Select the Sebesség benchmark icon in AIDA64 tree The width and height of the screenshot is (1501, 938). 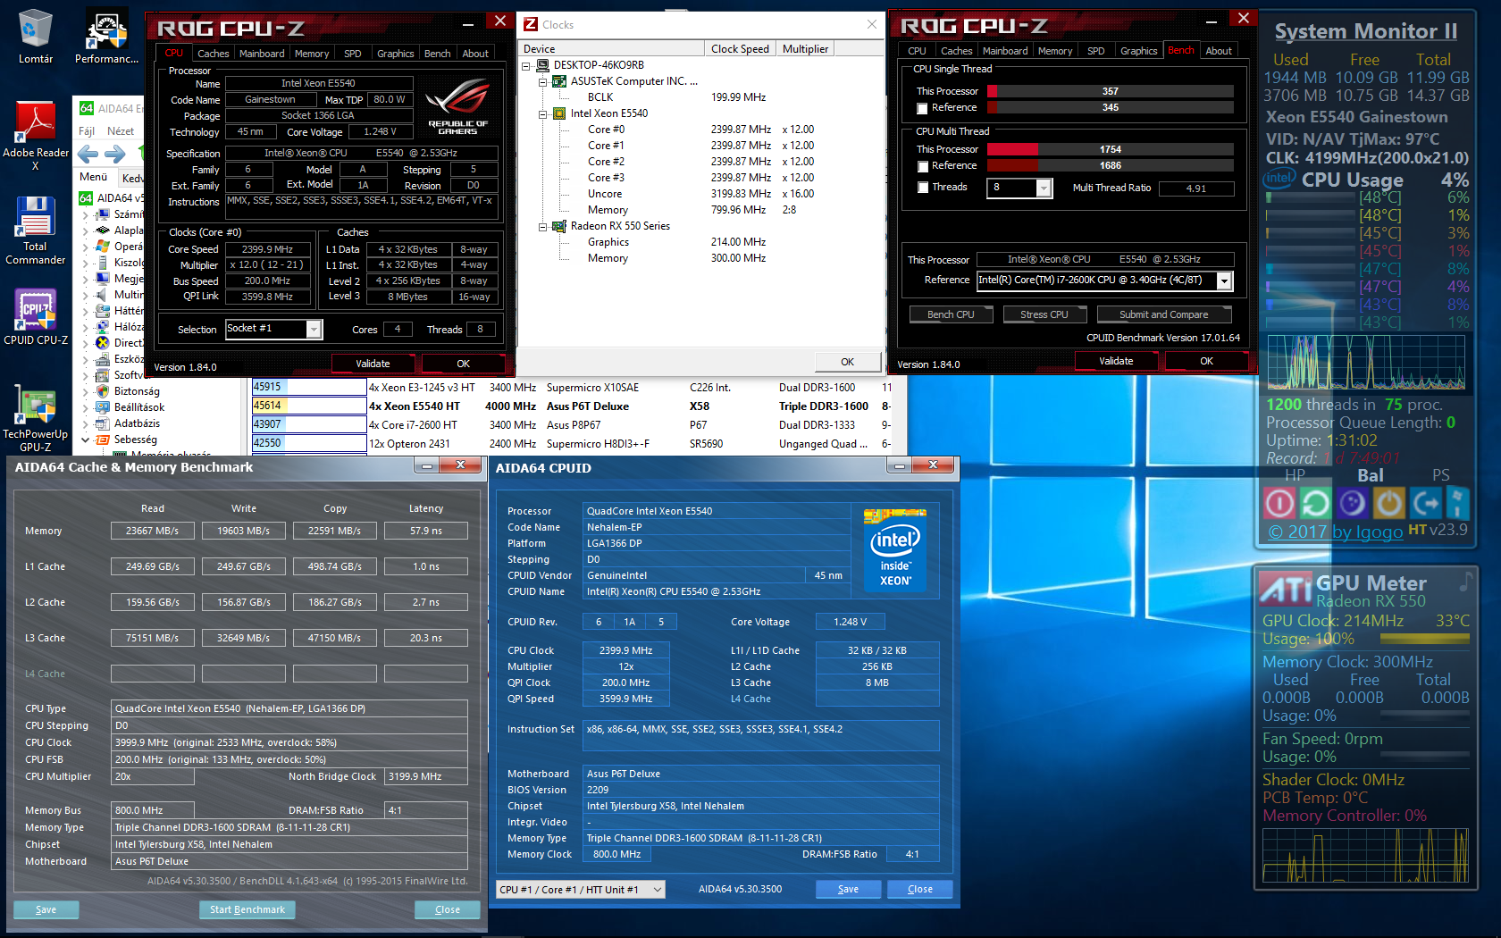(104, 440)
